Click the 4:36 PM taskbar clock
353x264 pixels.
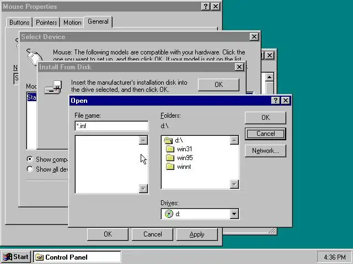point(335,257)
